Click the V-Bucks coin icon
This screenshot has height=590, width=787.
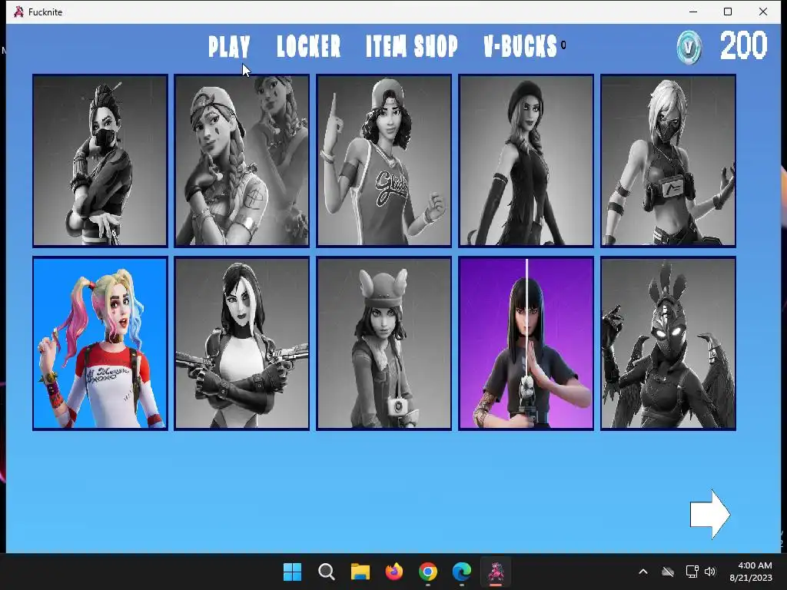click(689, 48)
